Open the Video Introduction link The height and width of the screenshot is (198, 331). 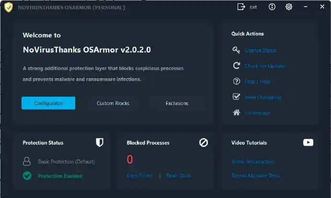click(253, 162)
